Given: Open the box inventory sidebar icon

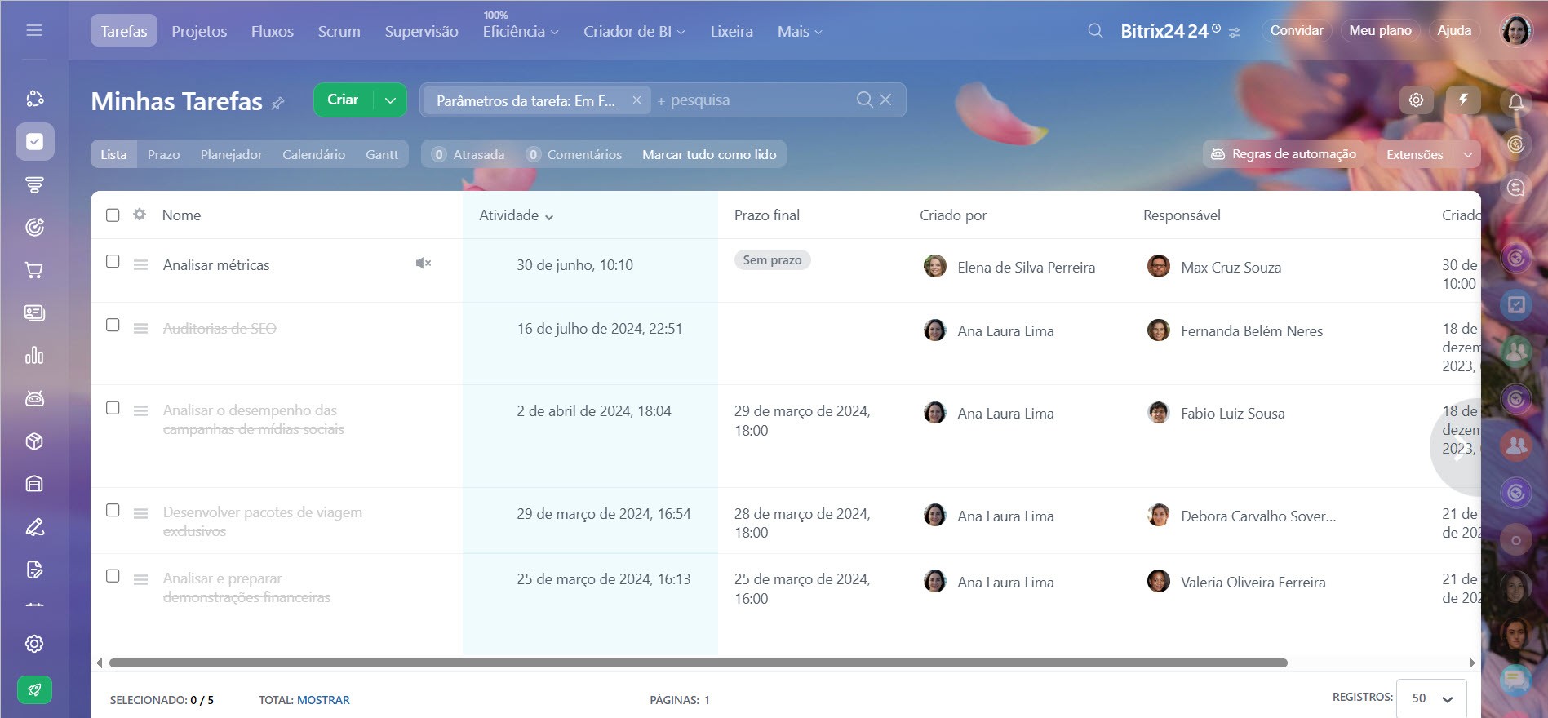Looking at the screenshot, I should [x=34, y=441].
